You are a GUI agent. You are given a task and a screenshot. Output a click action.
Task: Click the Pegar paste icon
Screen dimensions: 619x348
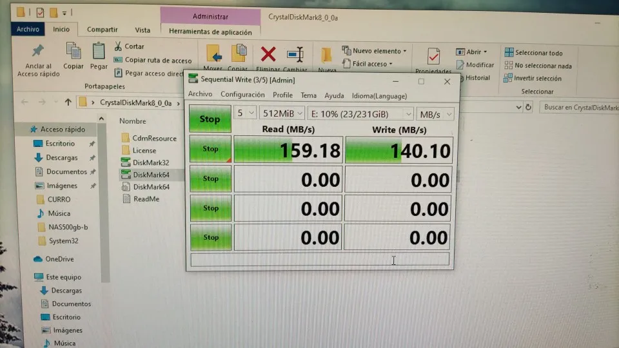click(99, 52)
